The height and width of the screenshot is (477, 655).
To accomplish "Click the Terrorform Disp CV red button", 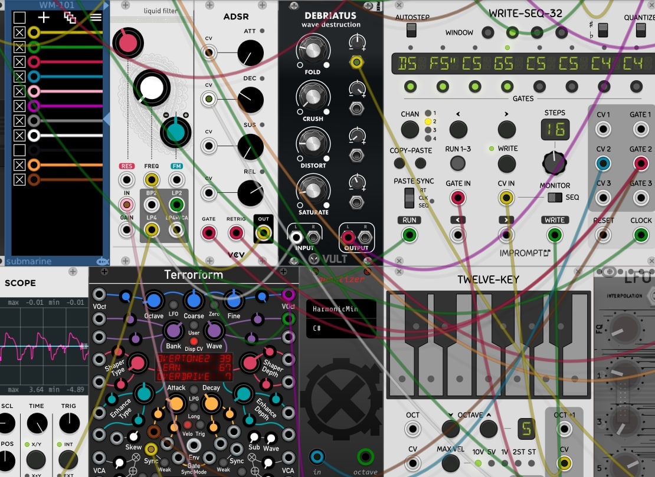I will (194, 341).
